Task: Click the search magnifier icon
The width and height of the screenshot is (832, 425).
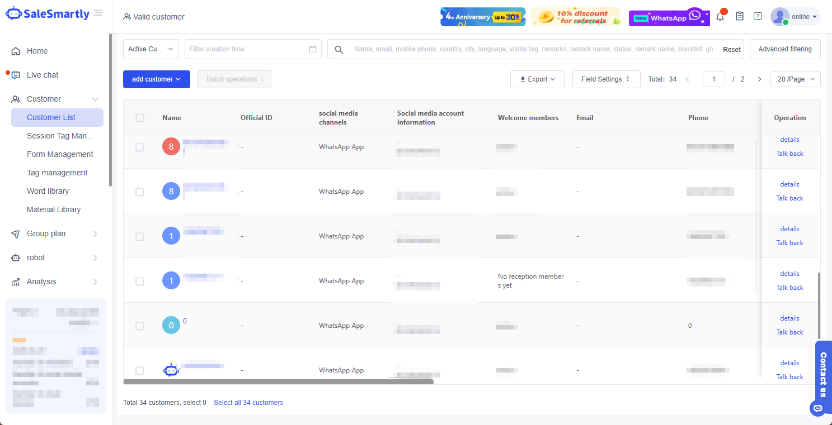Action: (339, 50)
